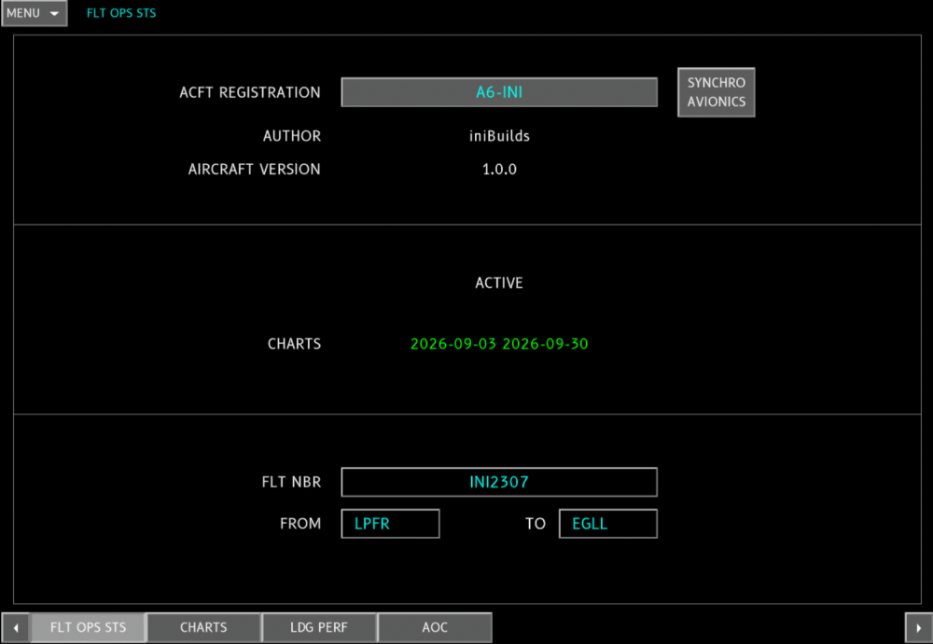Image resolution: width=933 pixels, height=644 pixels.
Task: Select the FROM airport field LPFR
Action: [x=390, y=523]
